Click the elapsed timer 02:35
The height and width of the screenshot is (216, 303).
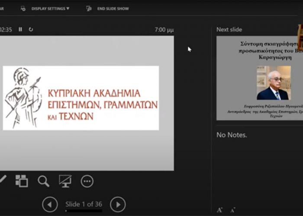click(x=6, y=30)
